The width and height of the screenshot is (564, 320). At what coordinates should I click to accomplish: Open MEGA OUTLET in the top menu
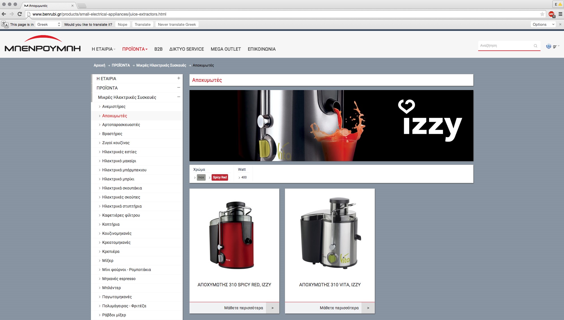[226, 49]
